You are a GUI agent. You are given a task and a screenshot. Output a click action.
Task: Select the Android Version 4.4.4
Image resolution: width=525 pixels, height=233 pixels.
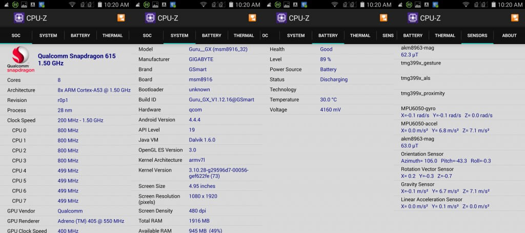[195, 120]
